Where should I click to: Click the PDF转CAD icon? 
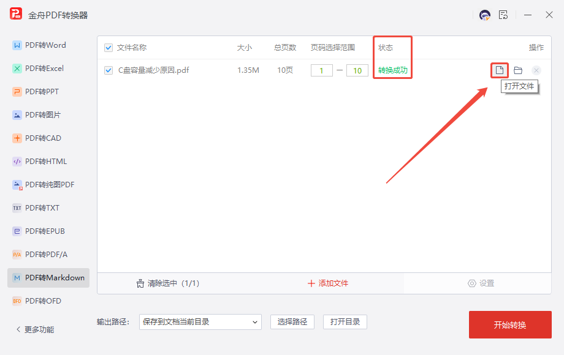point(17,138)
